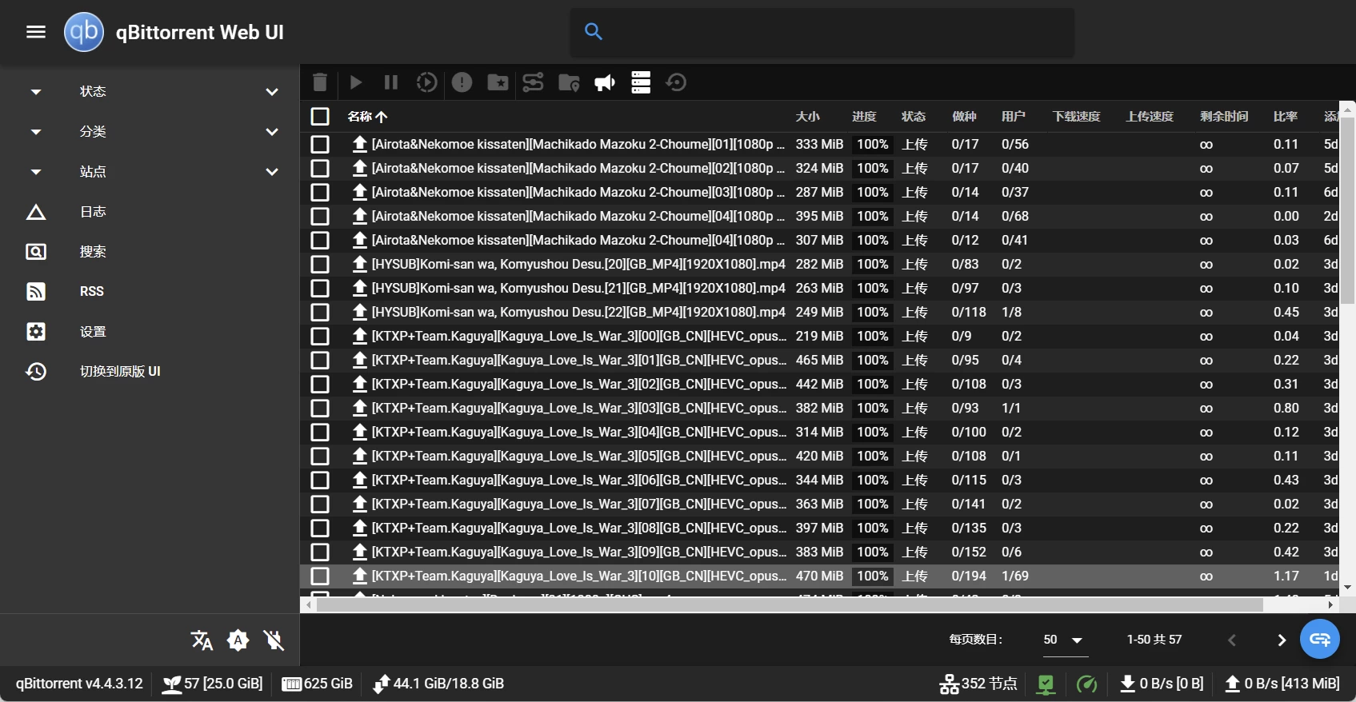Sort by the 大小 column header
This screenshot has width=1356, height=702.
click(807, 117)
